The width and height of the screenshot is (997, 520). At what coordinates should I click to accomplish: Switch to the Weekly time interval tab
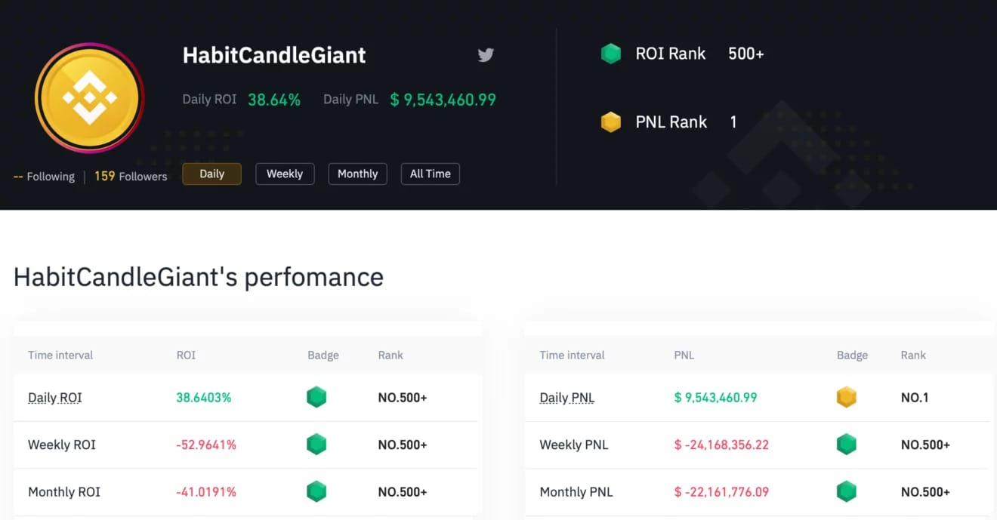285,174
